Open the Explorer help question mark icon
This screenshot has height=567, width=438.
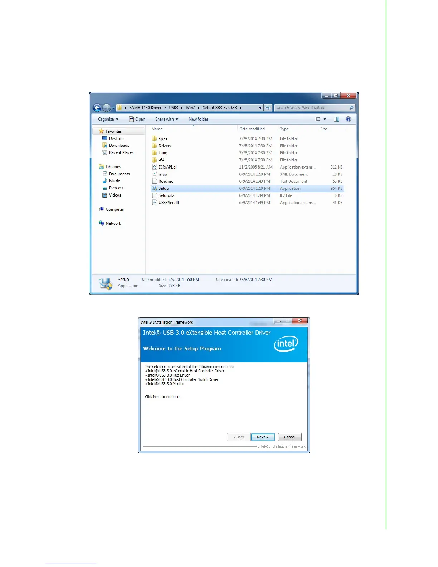click(x=348, y=119)
